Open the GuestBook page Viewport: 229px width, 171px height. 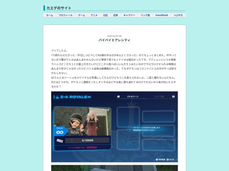pyautogui.click(x=162, y=15)
